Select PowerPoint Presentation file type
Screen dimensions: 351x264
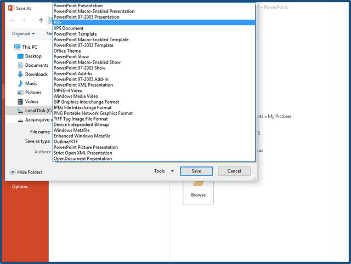pyautogui.click(x=154, y=5)
